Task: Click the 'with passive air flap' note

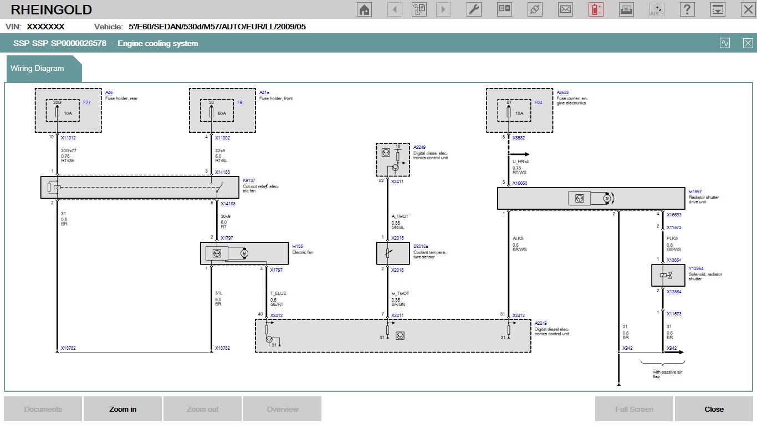Action: pos(667,374)
